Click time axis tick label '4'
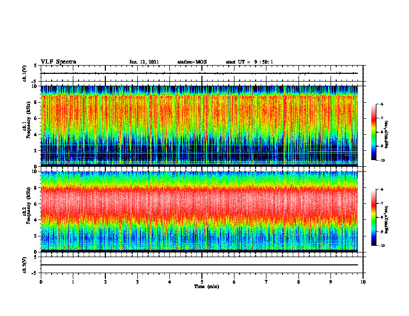Screen dimensions: 409x316 click(x=170, y=282)
